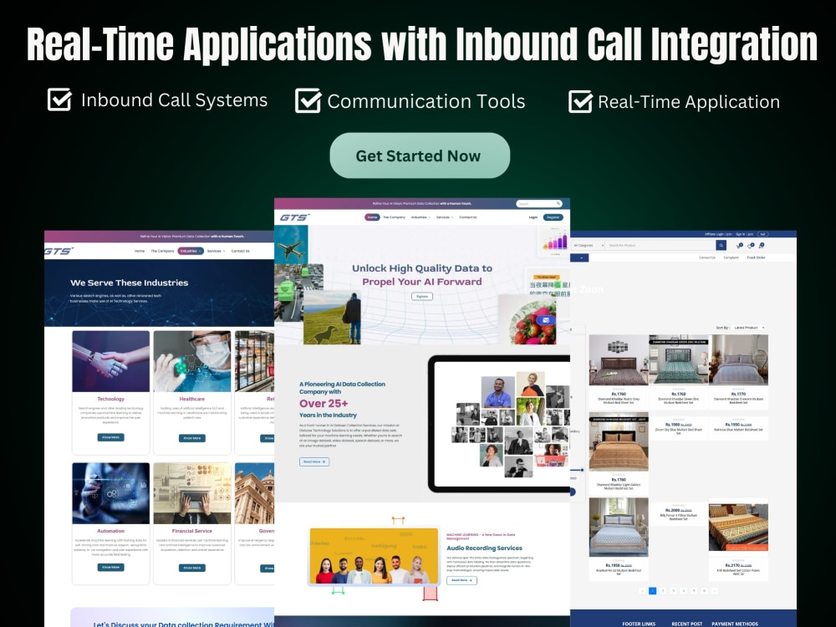Click the Explore button under hero headline
The height and width of the screenshot is (627, 836).
421,297
